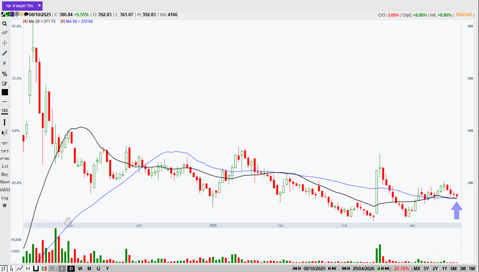
Task: Export data with the Excel icon
Action: 12,14
